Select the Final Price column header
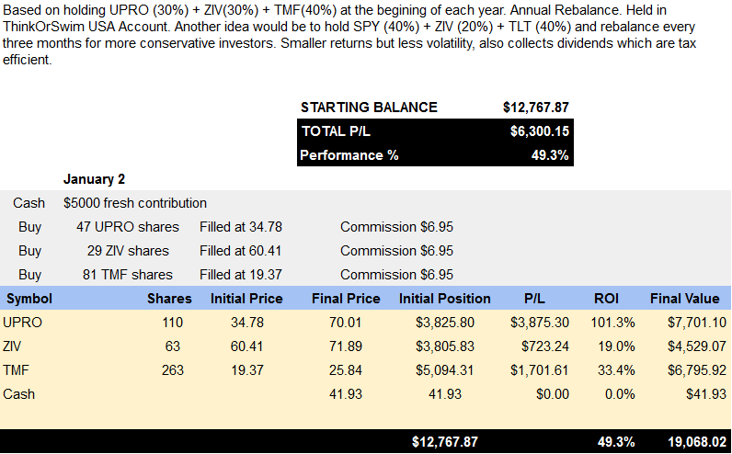 (x=346, y=299)
